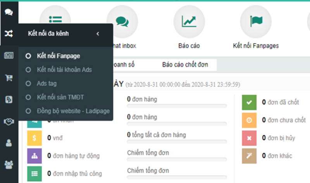Switch to Báo cáo chốt đơn tab
The image size is (310, 183).
185,65
